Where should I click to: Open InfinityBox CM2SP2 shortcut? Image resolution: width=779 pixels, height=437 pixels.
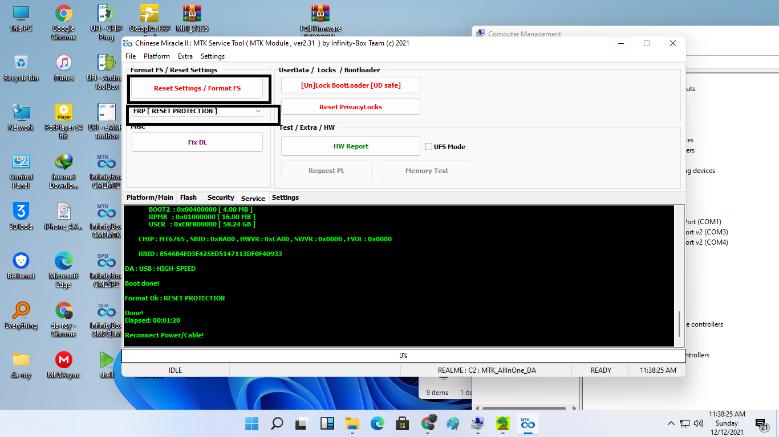pos(106,270)
